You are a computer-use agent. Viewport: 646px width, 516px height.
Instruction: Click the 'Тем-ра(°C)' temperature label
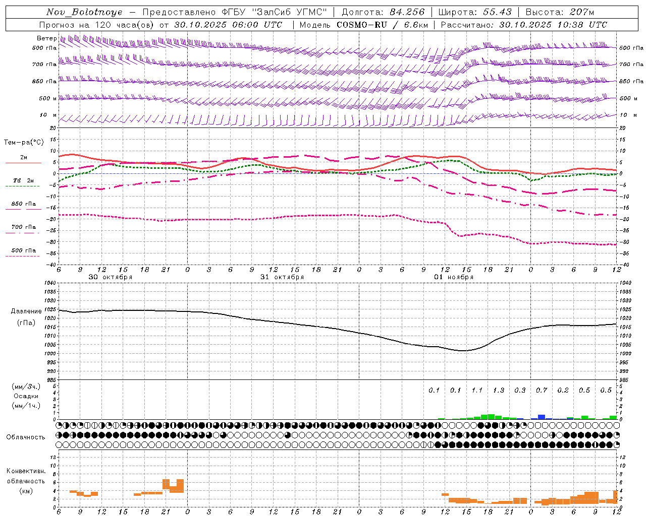click(x=24, y=143)
